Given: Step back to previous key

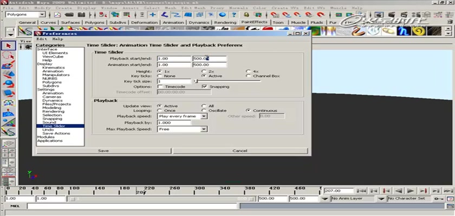Looking at the screenshot, I should click(386, 191).
